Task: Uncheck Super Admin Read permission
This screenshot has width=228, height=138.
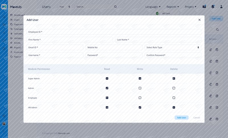Action: pos(107,78)
